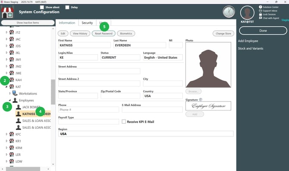The width and height of the screenshot is (289, 171).
Task: Switch to the Security tab
Action: tap(87, 23)
